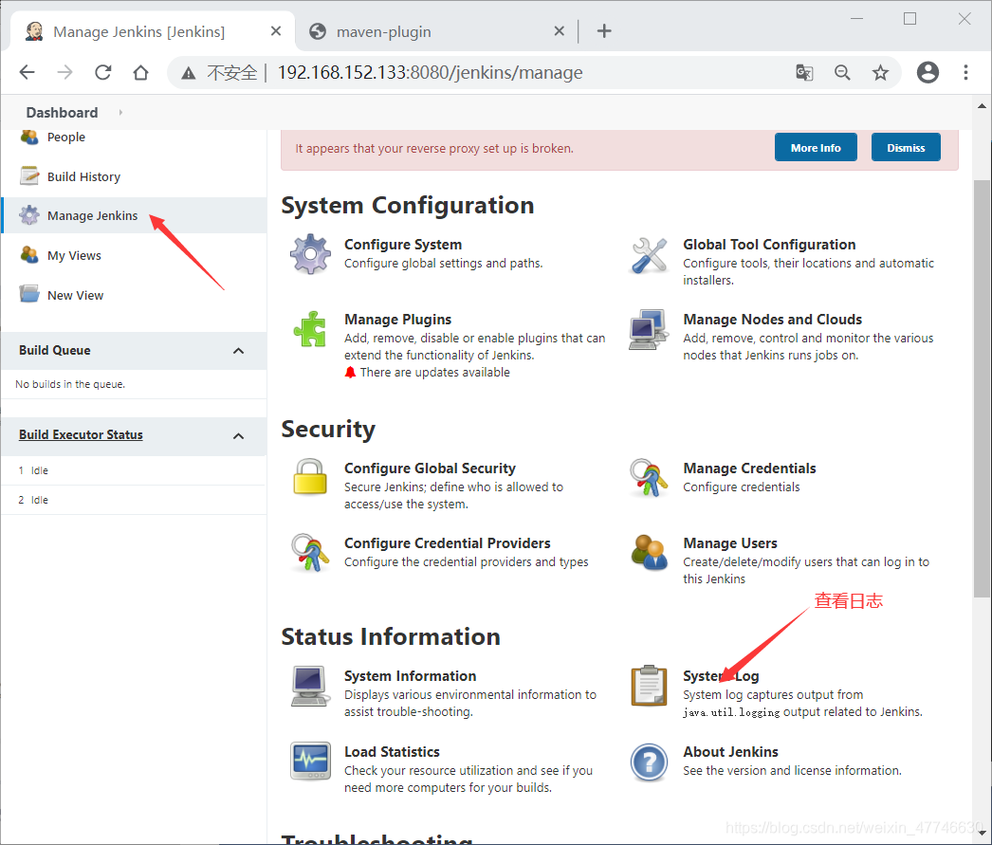This screenshot has height=845, width=992.
Task: Open the Manage Plugins link
Action: coord(398,320)
